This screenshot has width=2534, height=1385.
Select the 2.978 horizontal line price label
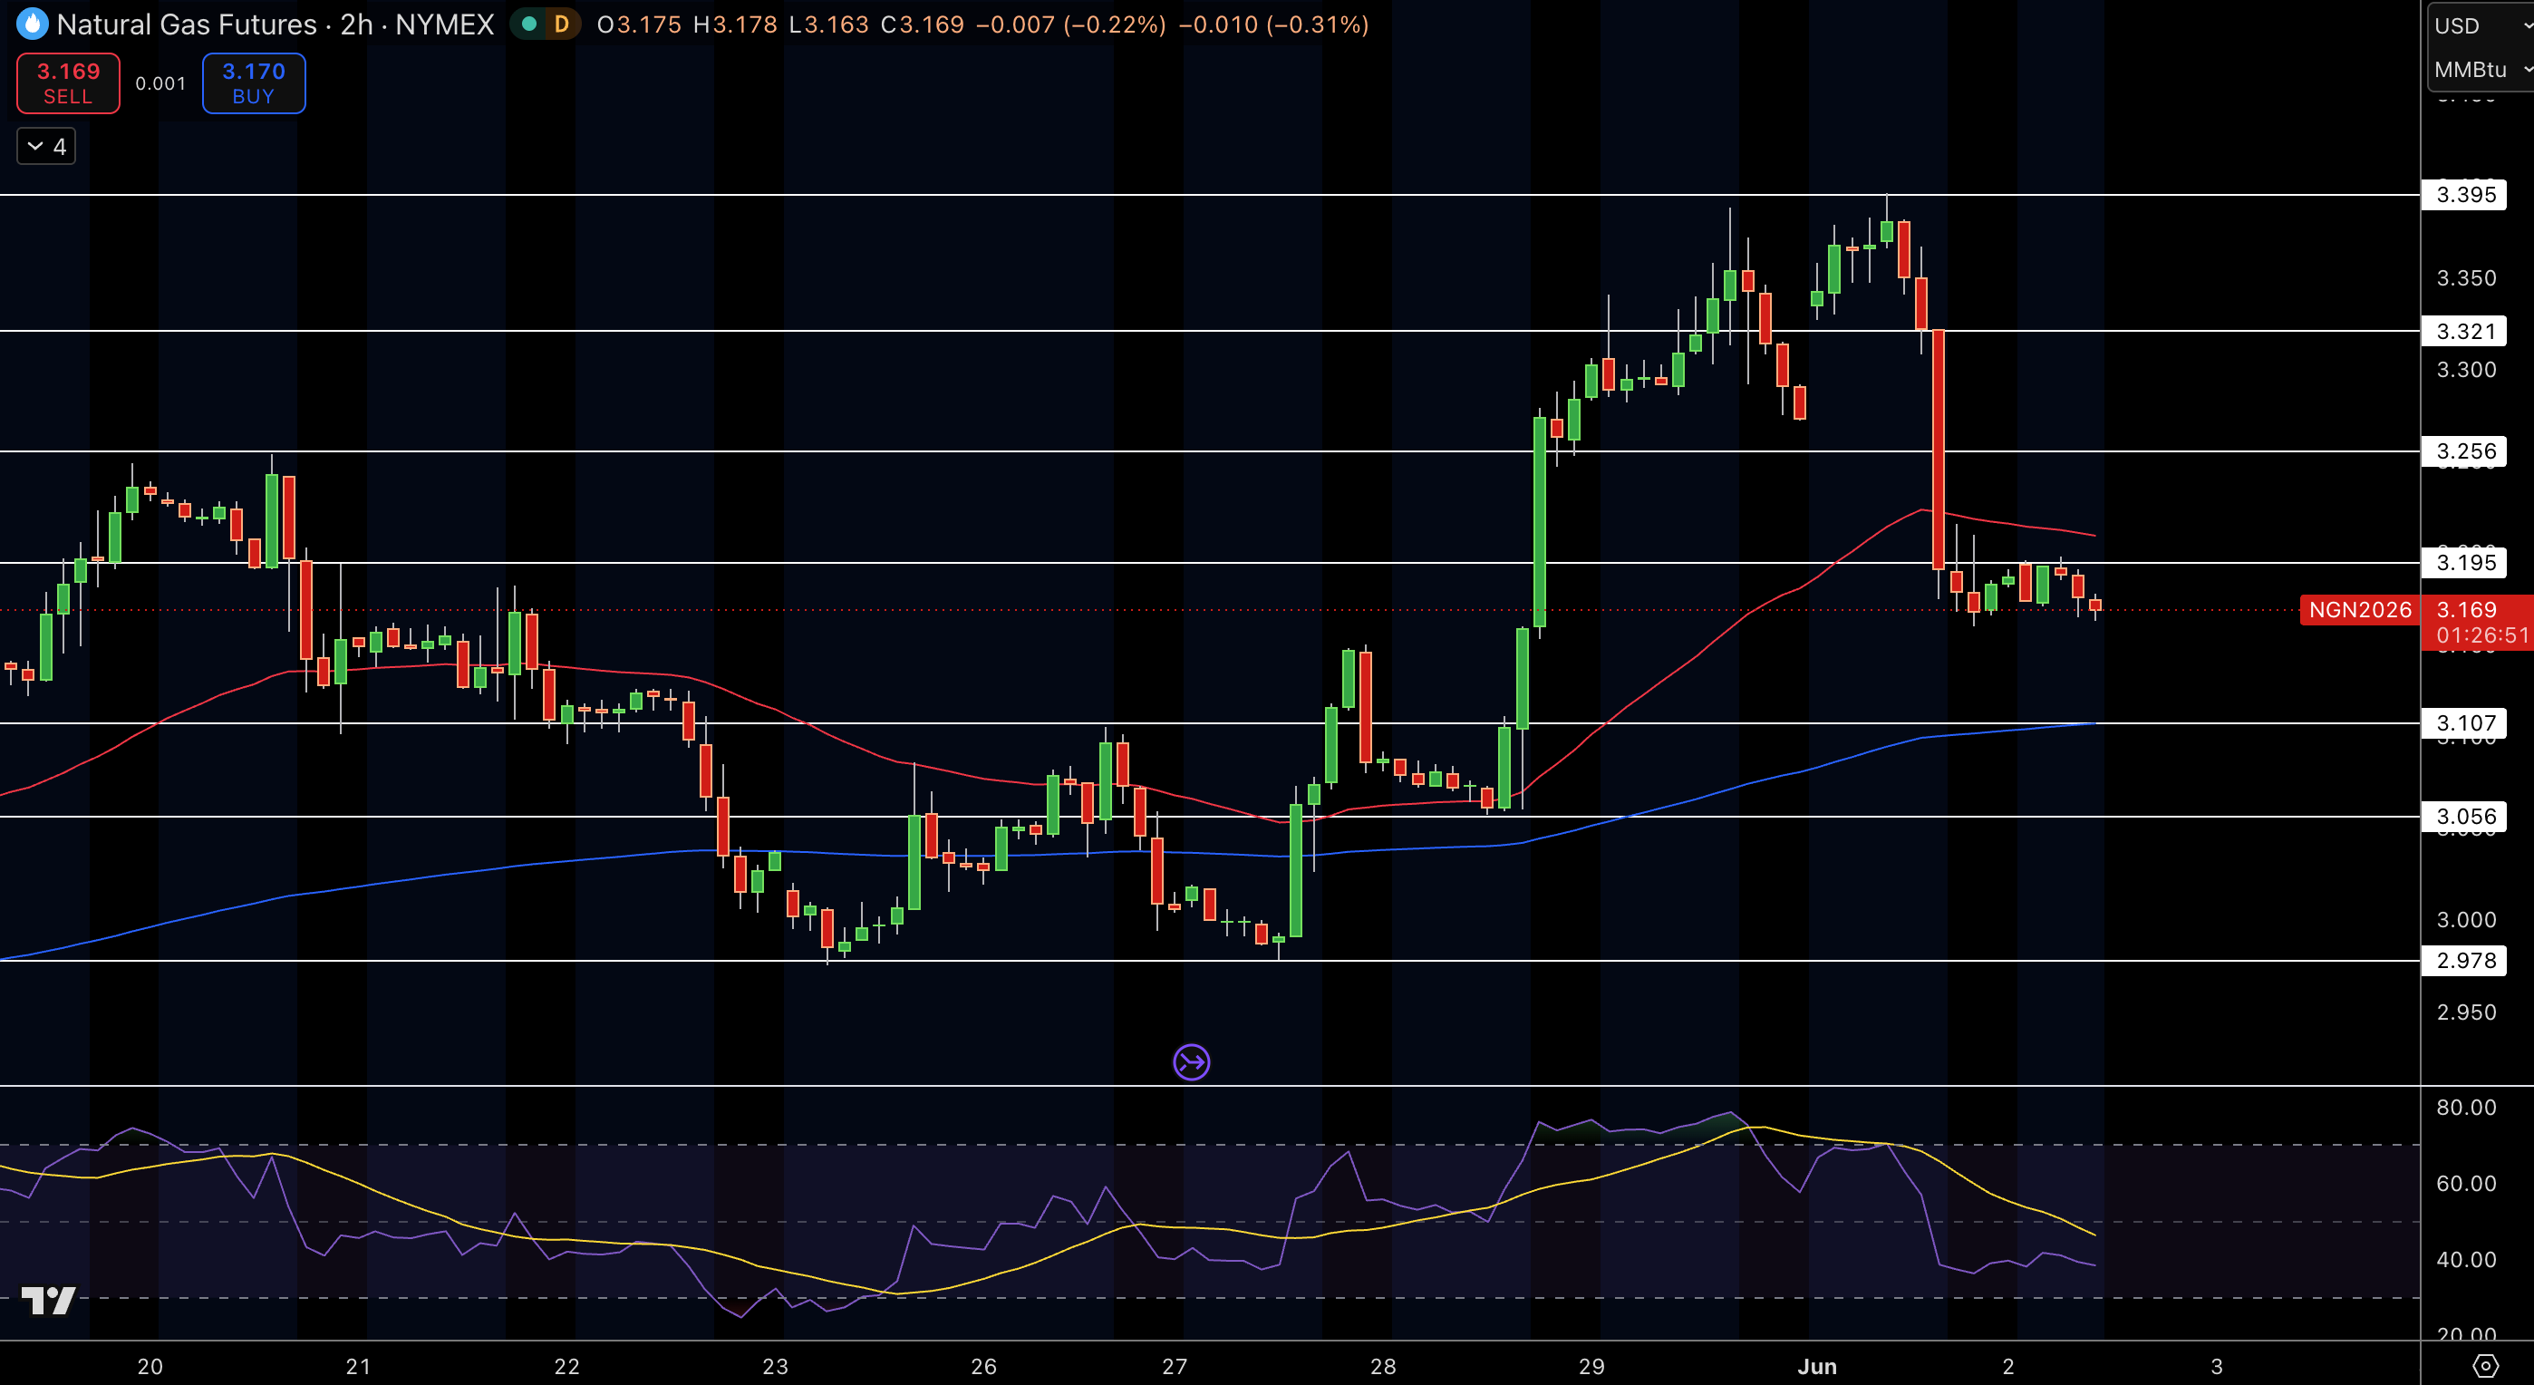(x=2465, y=961)
